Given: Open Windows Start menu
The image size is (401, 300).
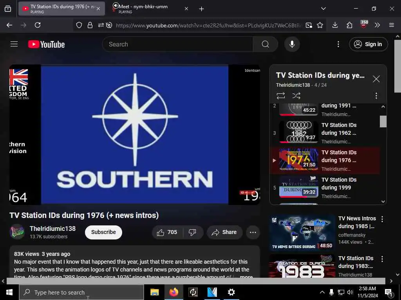Looking at the screenshot, I should (x=9, y=292).
